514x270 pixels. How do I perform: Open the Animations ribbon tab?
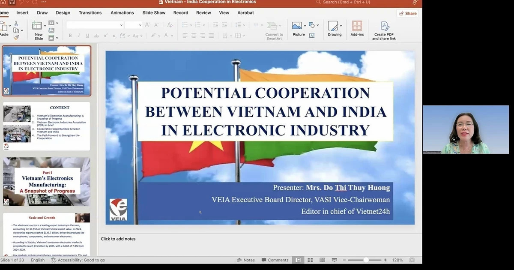click(122, 12)
